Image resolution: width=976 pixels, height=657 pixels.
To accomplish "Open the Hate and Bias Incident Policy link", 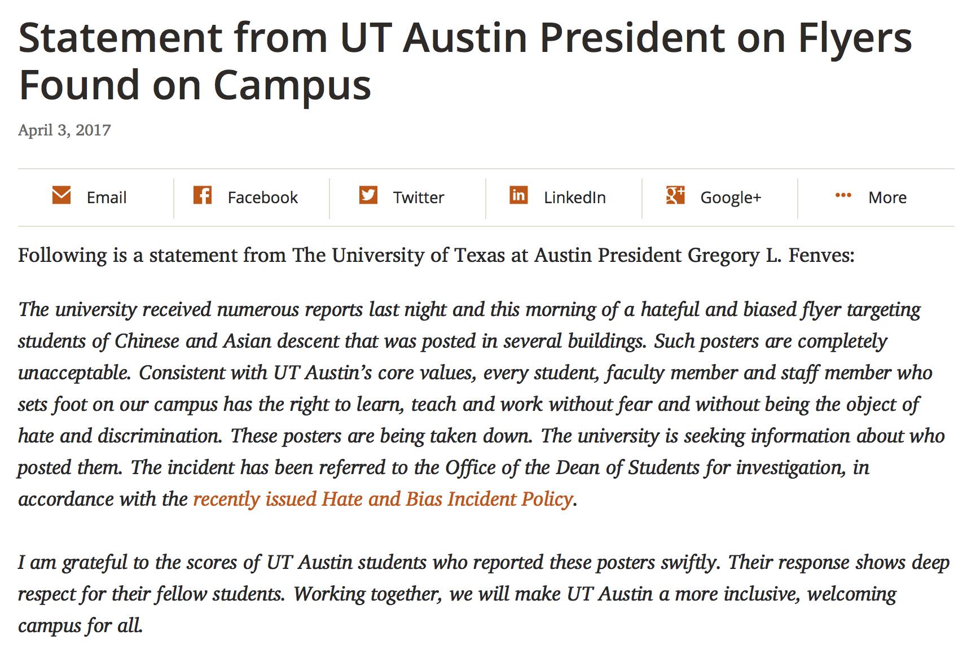I will coord(383,500).
